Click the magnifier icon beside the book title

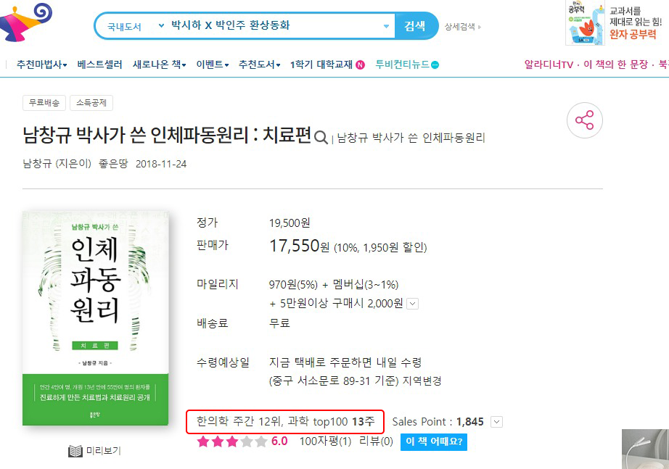[321, 137]
